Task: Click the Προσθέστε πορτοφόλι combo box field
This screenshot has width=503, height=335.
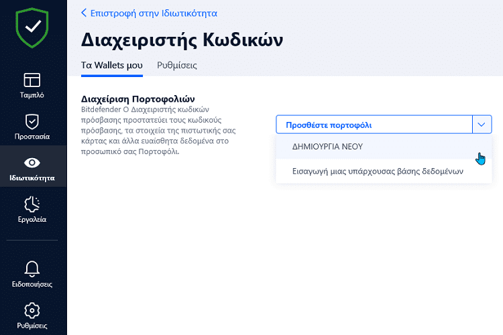Action: click(x=384, y=125)
